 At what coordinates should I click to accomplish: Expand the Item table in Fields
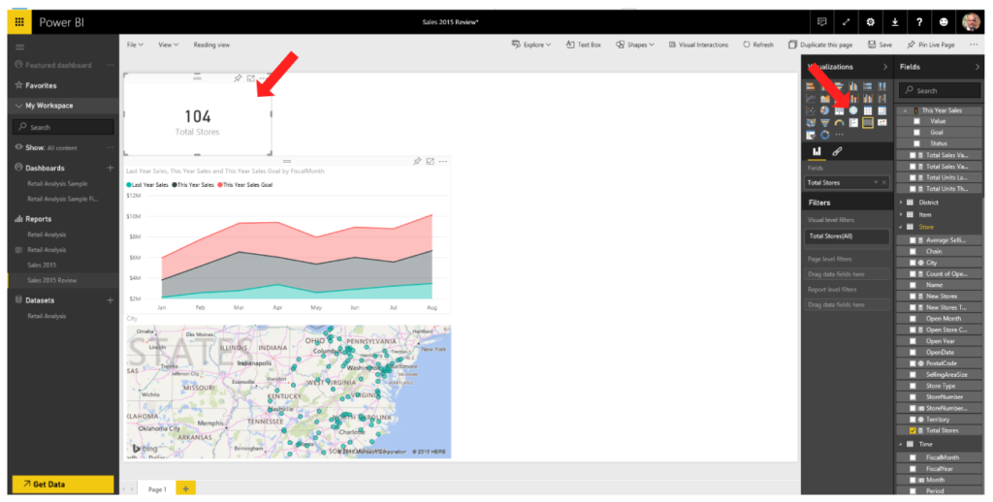point(901,214)
